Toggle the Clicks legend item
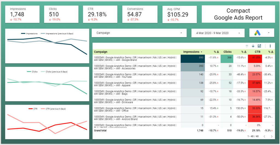The height and width of the screenshot is (145, 280). pos(32,72)
